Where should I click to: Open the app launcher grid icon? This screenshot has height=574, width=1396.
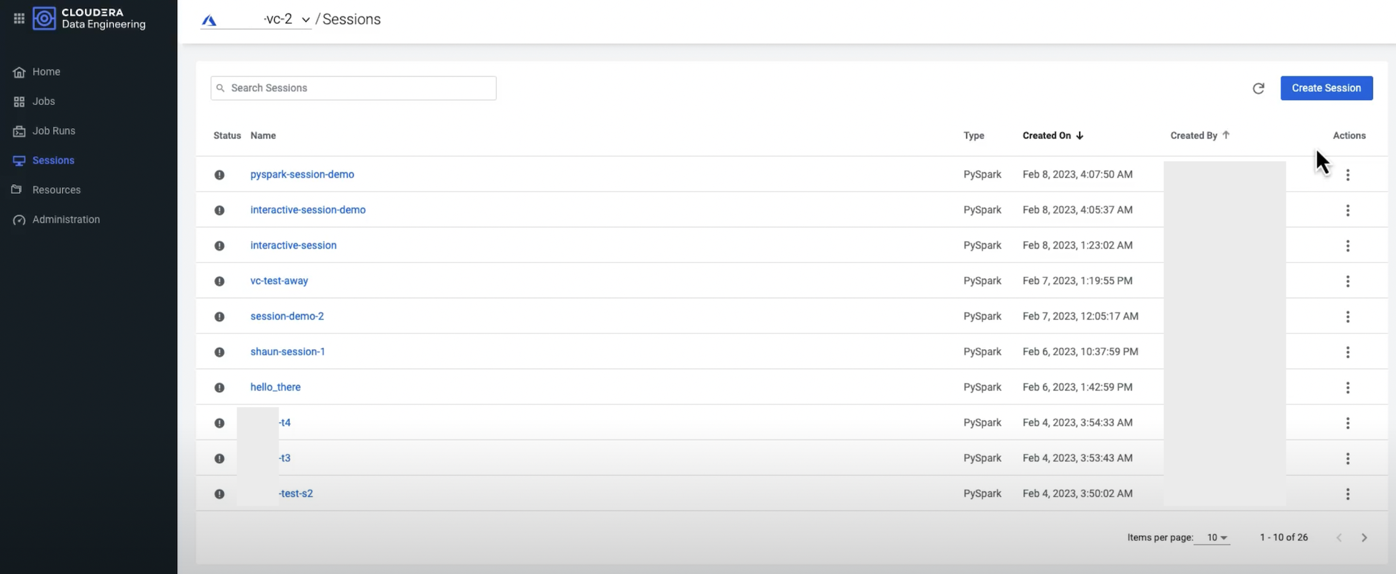19,18
